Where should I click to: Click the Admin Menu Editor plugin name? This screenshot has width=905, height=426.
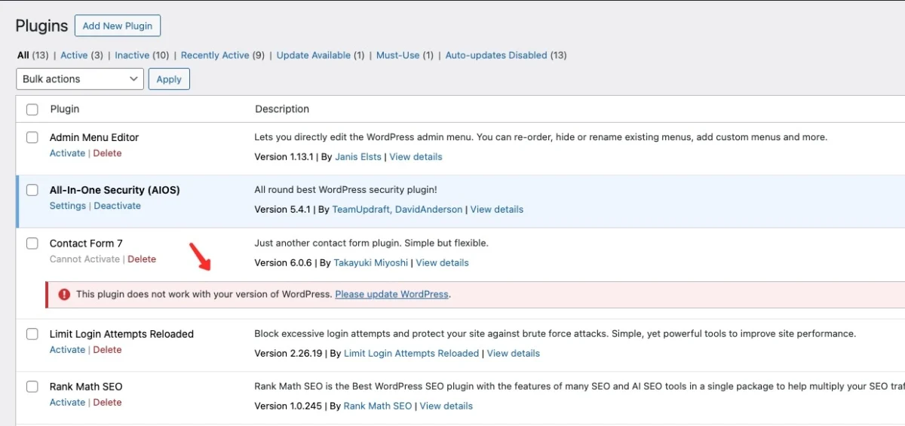94,137
